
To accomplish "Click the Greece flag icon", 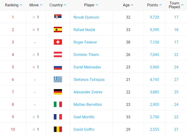I will point(58,79).
